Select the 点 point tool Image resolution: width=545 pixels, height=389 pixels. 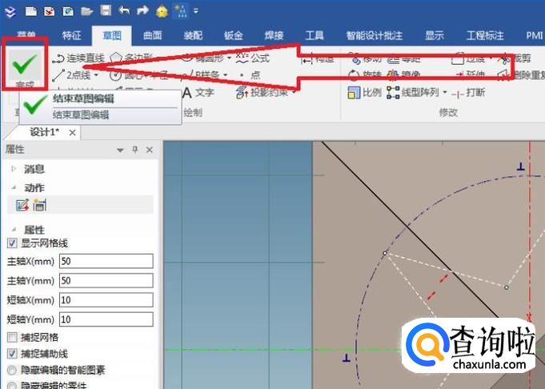click(250, 74)
